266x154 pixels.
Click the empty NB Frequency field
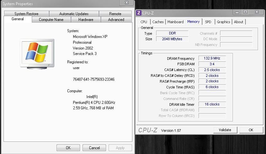pyautogui.click(x=236, y=45)
